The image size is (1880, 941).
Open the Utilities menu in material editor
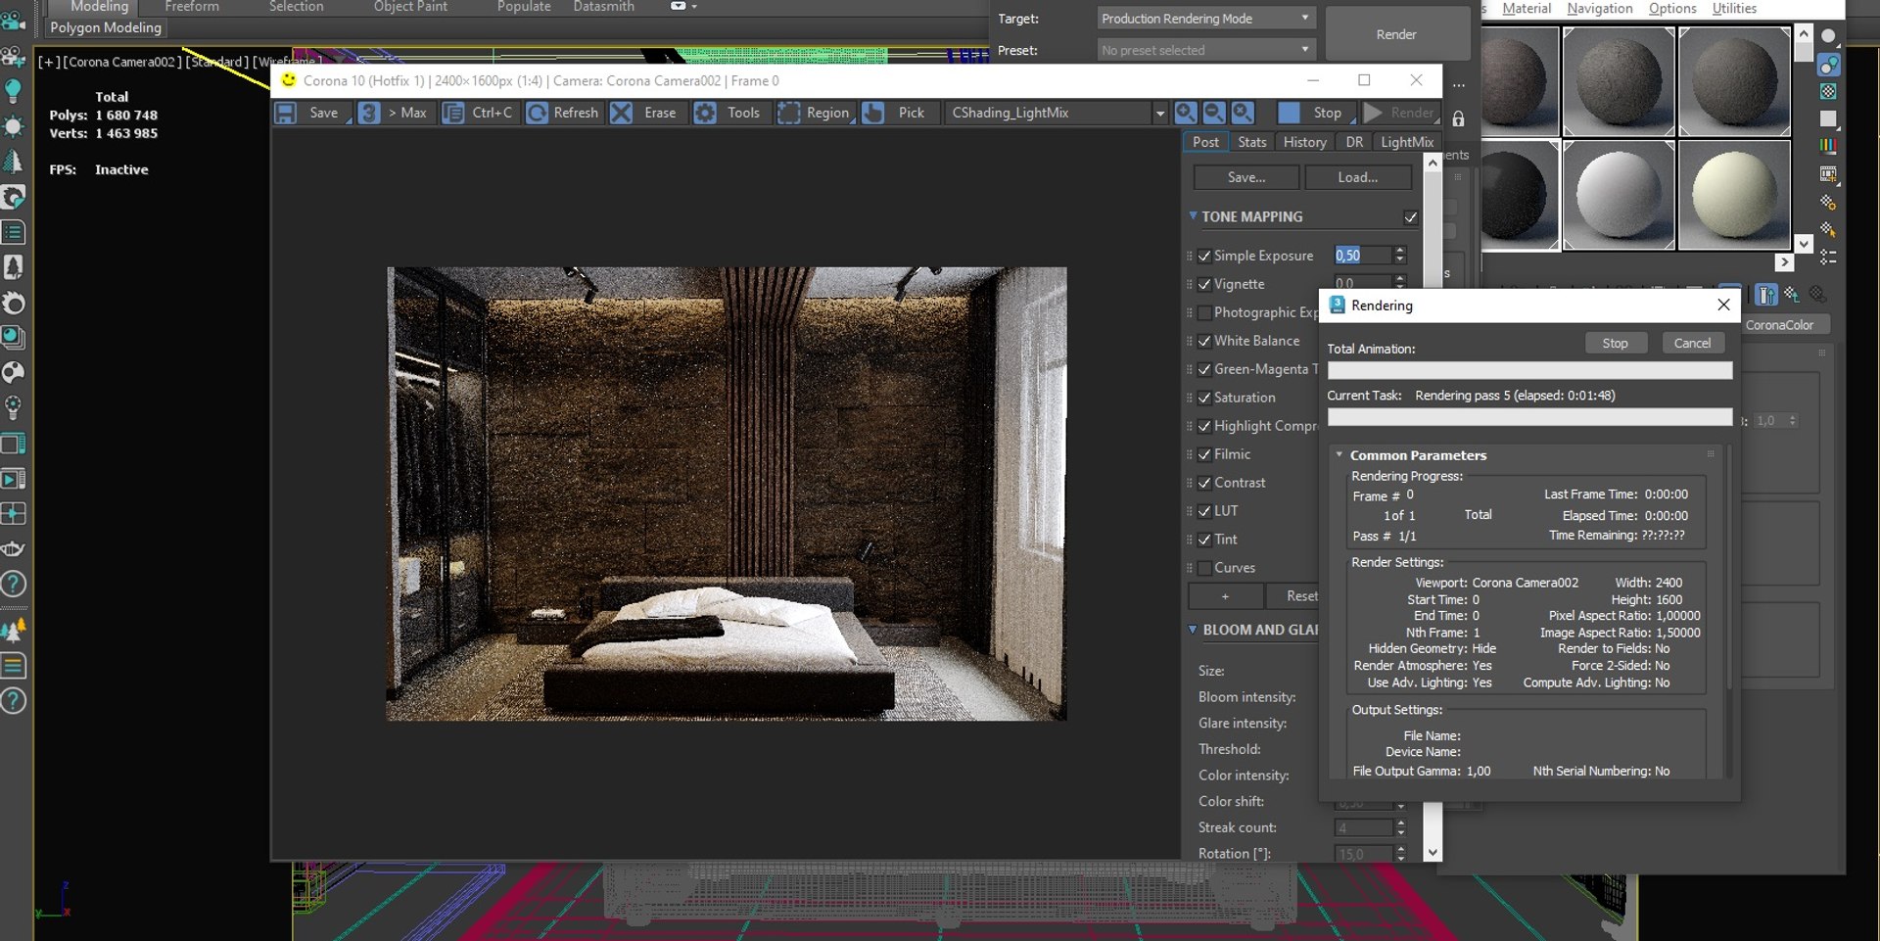click(x=1734, y=9)
